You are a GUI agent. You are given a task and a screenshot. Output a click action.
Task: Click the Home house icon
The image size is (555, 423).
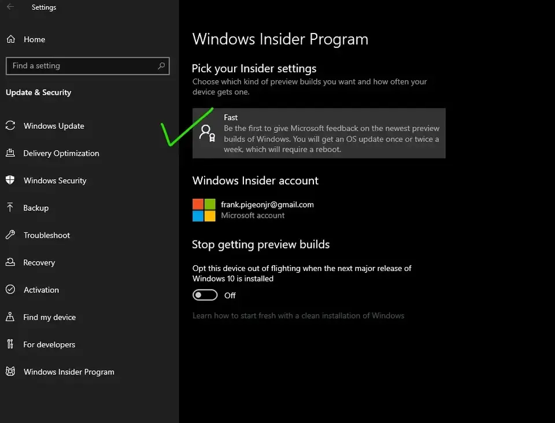pos(10,39)
